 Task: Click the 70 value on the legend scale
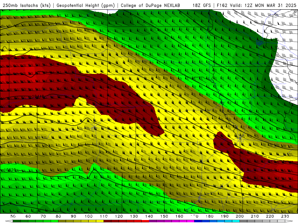(x=43, y=216)
